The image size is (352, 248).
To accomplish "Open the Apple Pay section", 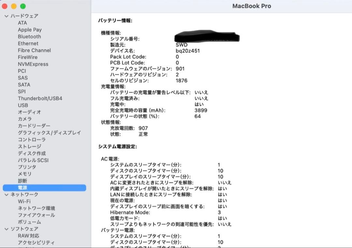I will pos(30,30).
